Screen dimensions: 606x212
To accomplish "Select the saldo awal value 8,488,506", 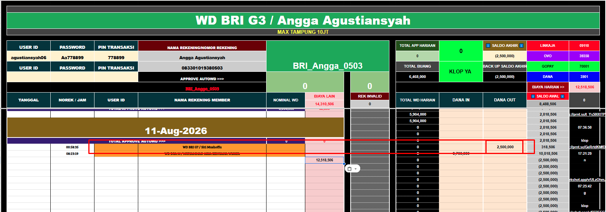I will click(548, 104).
